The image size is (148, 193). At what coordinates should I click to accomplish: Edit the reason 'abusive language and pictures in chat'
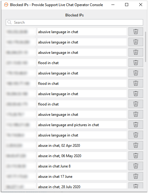pos(82,125)
